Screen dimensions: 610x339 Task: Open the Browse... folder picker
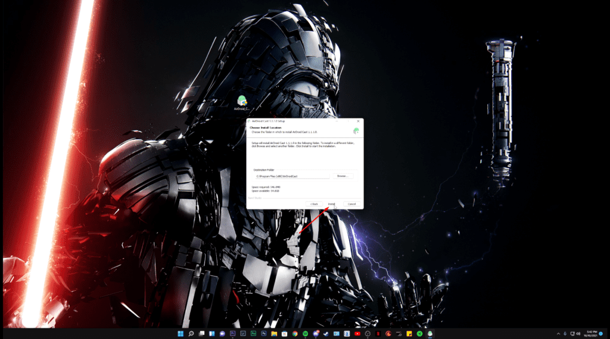tap(343, 176)
